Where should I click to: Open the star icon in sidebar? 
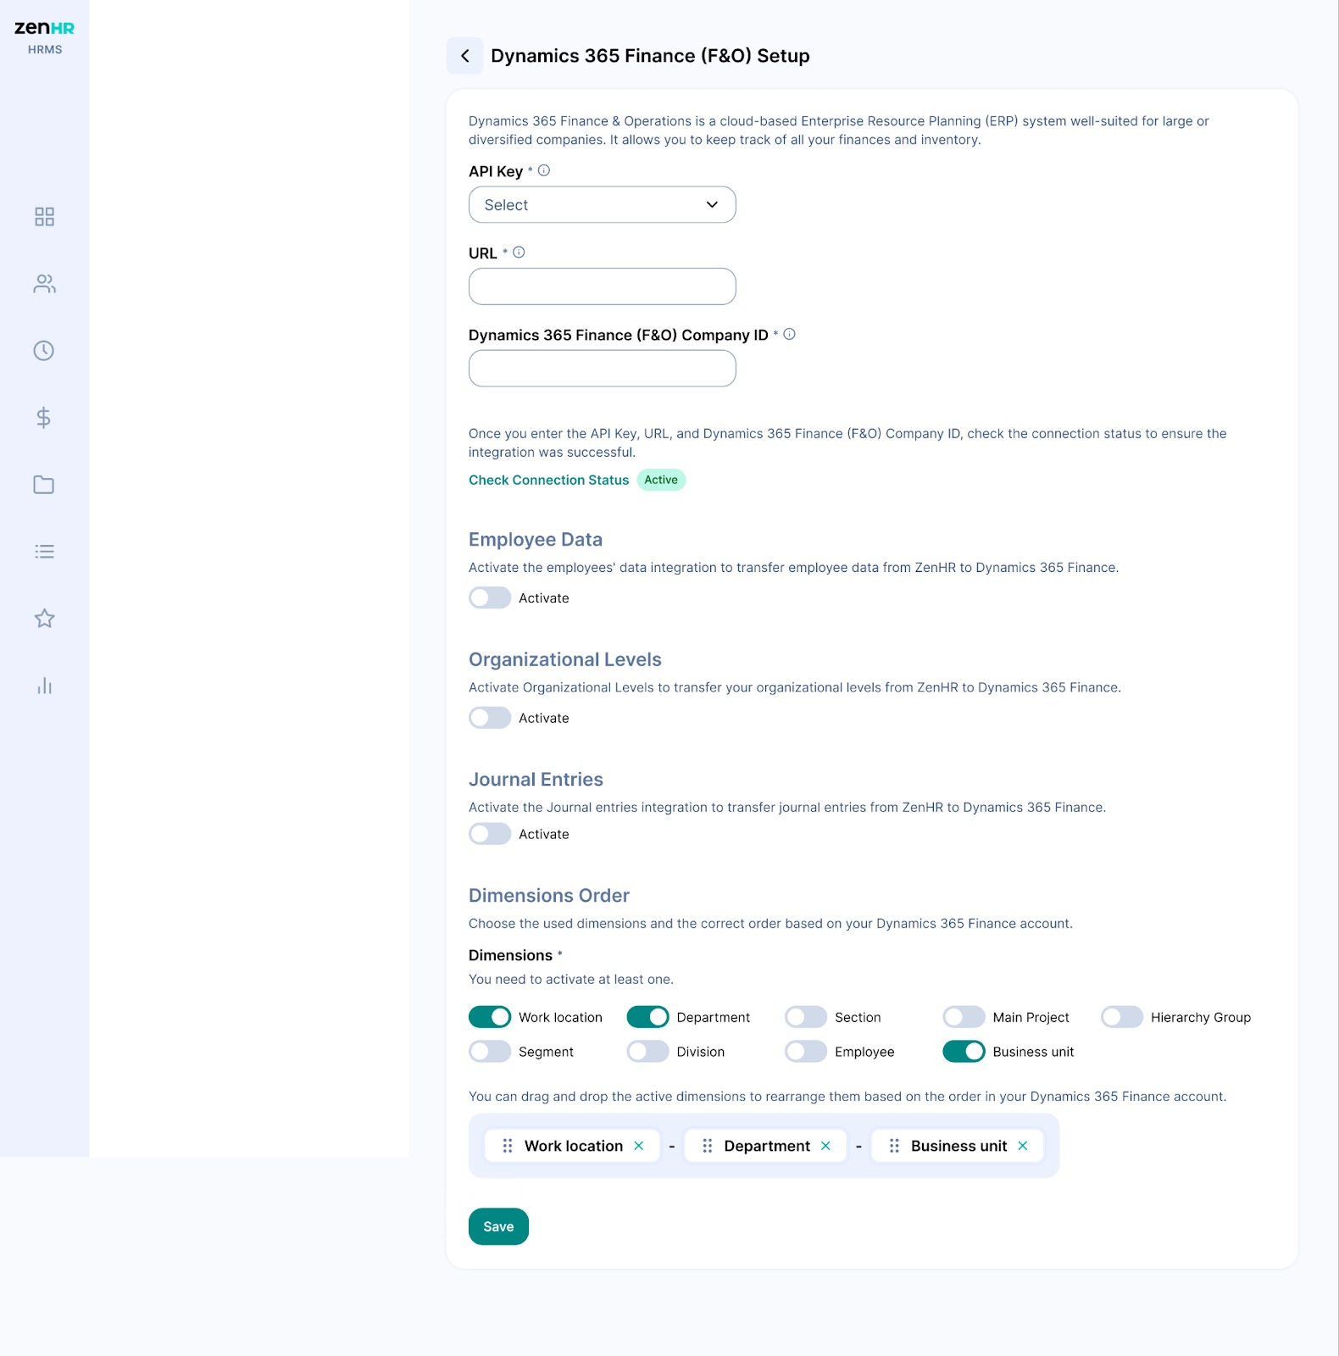tap(44, 619)
